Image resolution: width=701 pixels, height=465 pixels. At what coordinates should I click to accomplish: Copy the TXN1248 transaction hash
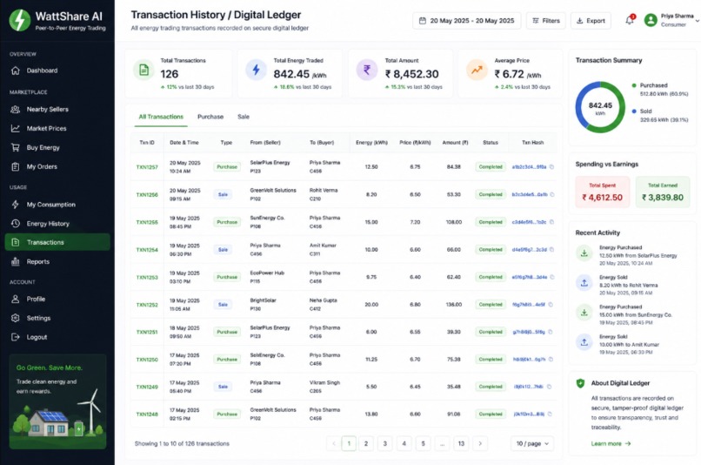click(x=550, y=414)
